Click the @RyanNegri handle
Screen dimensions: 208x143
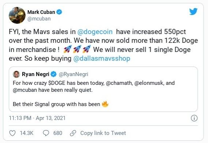click(73, 74)
